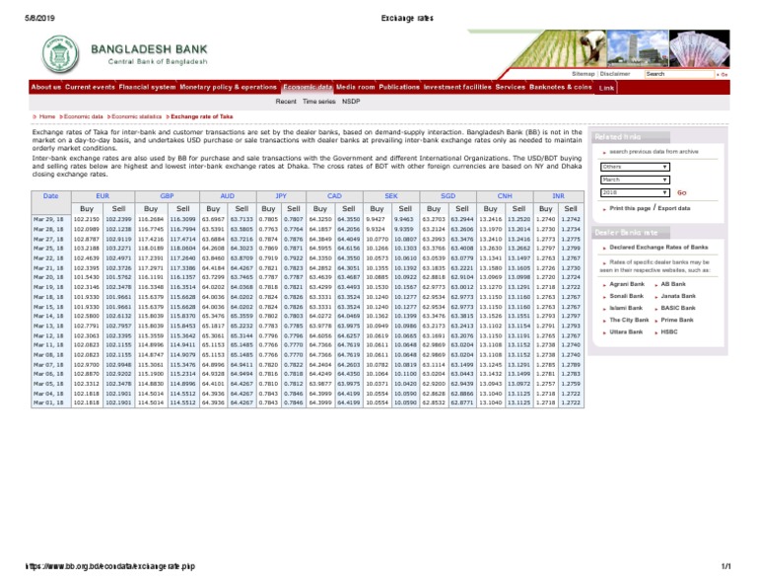This screenshot has width=757, height=585.
Task: Click the Date column header
Action: (x=50, y=196)
